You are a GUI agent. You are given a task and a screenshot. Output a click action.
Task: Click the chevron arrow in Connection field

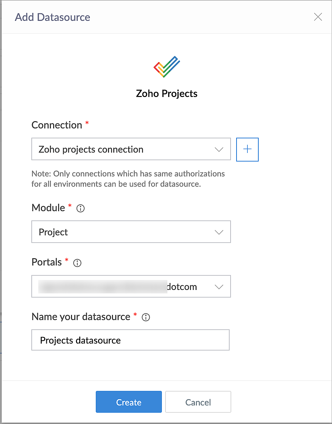coord(219,150)
